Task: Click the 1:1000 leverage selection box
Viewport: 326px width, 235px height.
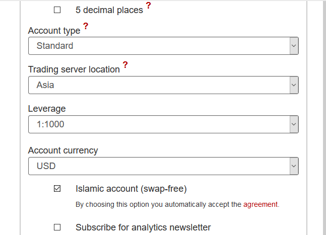Action: [x=163, y=124]
